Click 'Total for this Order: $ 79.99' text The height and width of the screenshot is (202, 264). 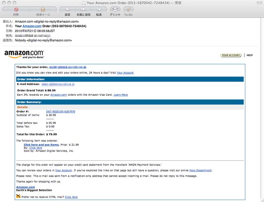pyautogui.click(x=37, y=134)
